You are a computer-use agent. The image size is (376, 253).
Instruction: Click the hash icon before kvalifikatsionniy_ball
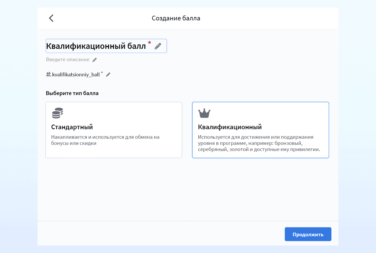click(x=49, y=75)
